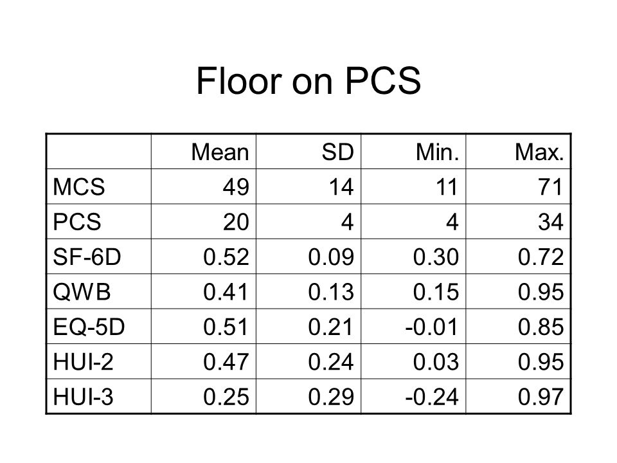Click the MCS max value 71

pos(551,187)
